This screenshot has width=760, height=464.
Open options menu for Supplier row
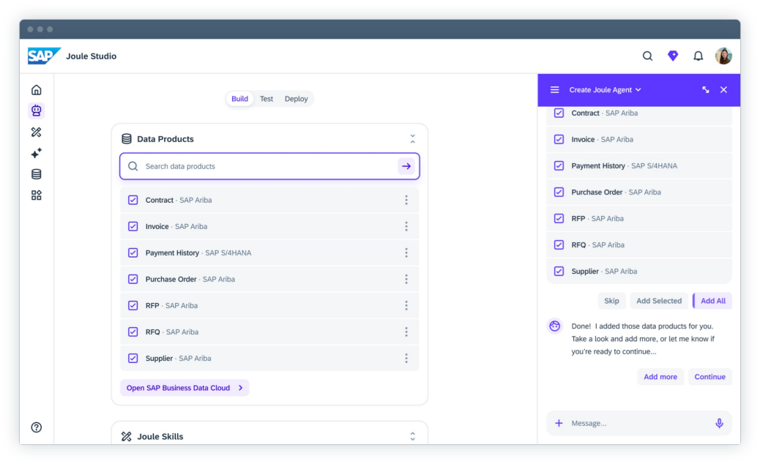[406, 359]
